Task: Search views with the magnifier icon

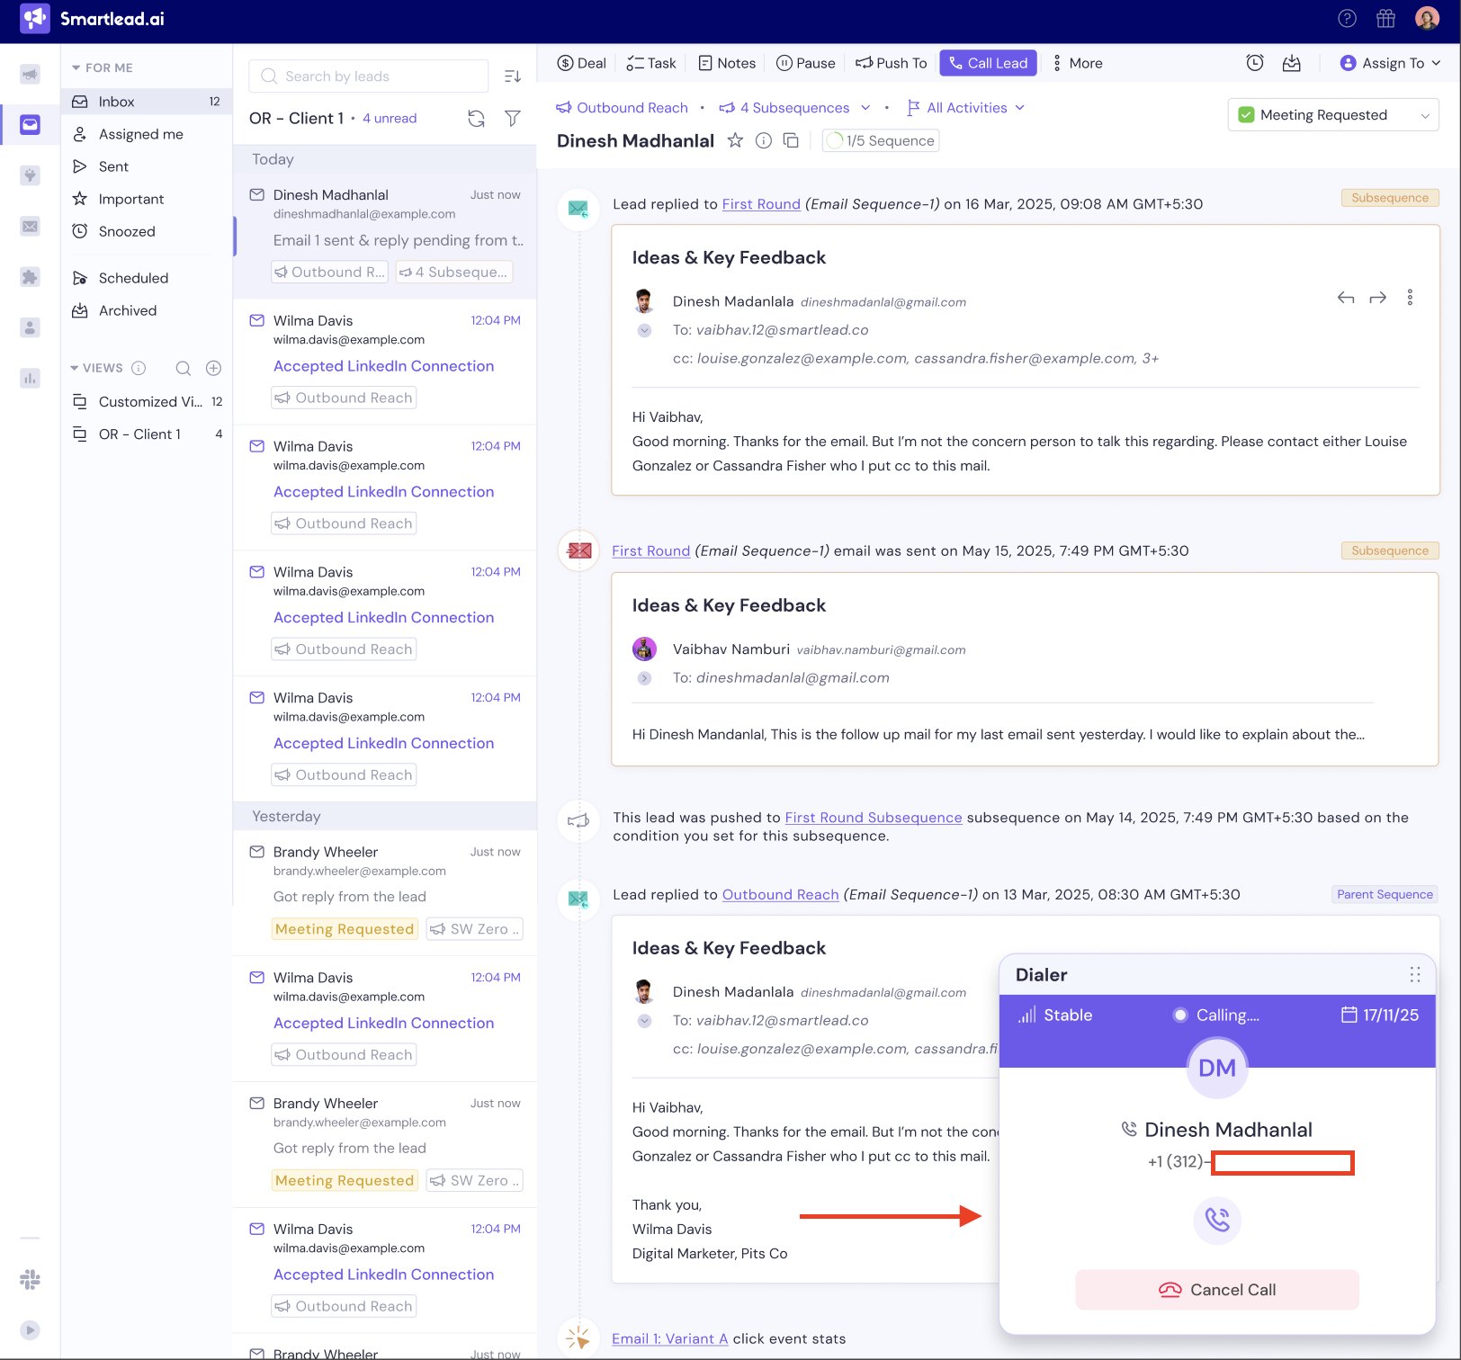Action: (x=184, y=368)
